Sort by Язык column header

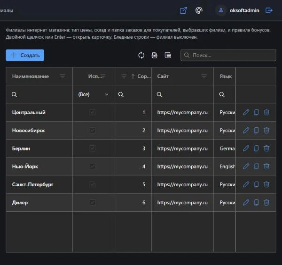(x=226, y=76)
